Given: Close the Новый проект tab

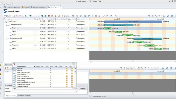Looking at the screenshot, I should [x=61, y=7].
